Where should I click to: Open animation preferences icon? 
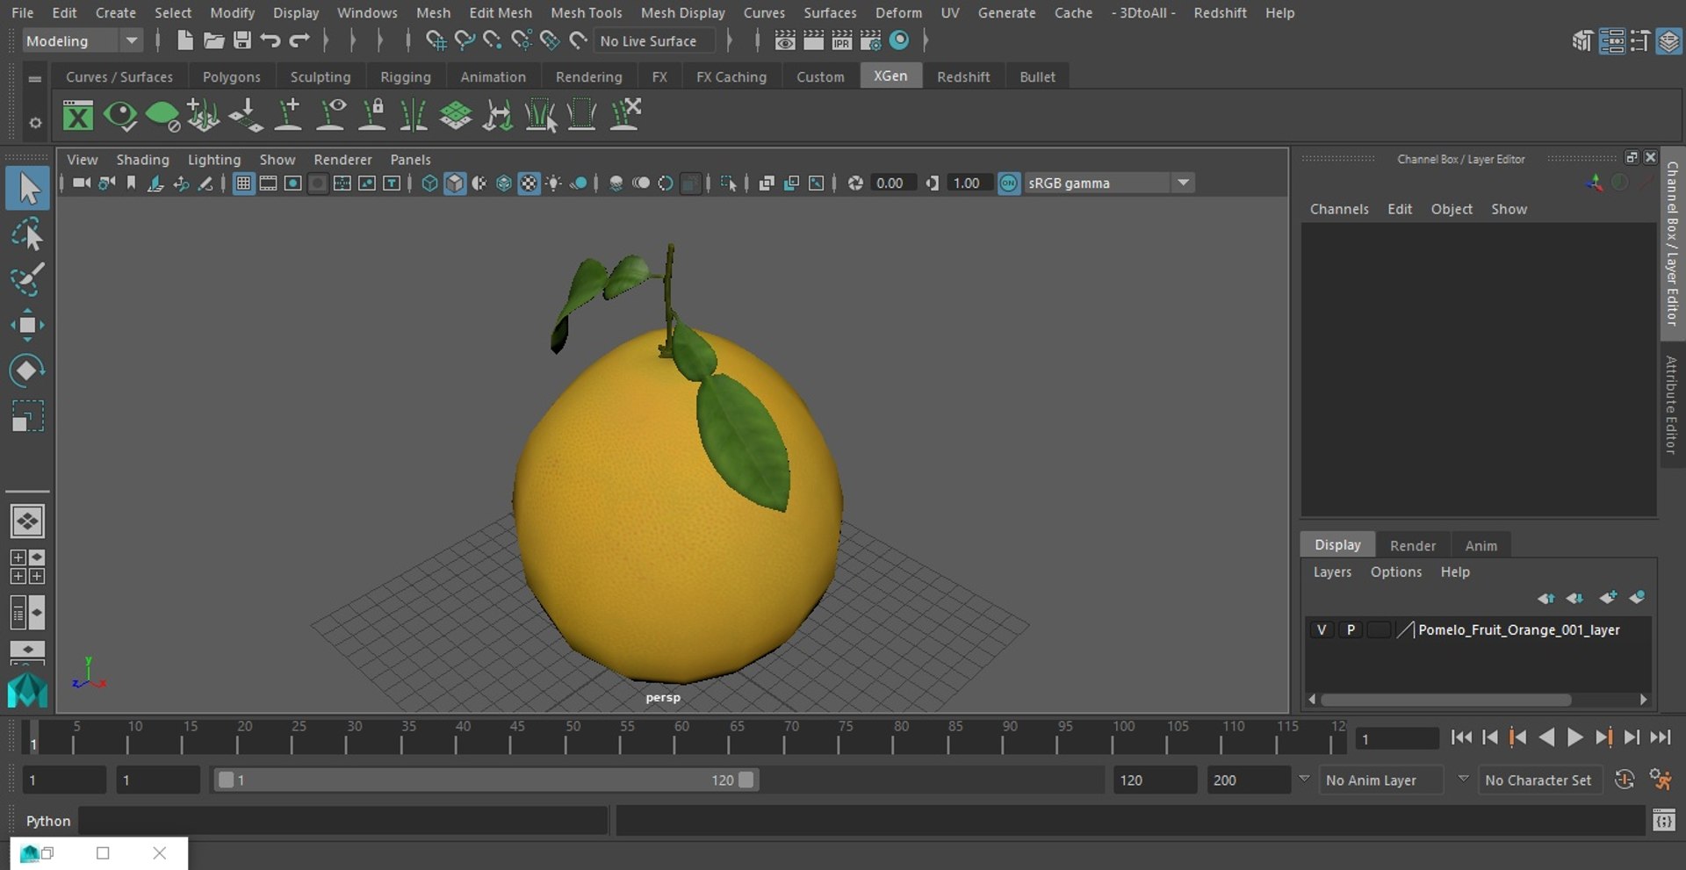[1661, 780]
